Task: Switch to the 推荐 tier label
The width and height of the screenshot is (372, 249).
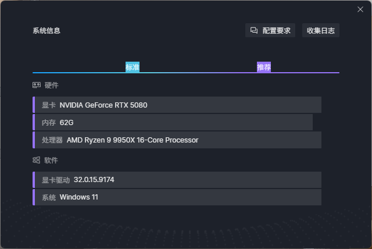Action: pos(264,67)
